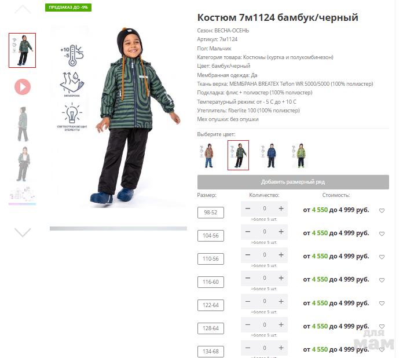Viewport: 403px width, 358px height.
Task: Increase quantity for size 98-52 with plus
Action: tap(281, 209)
